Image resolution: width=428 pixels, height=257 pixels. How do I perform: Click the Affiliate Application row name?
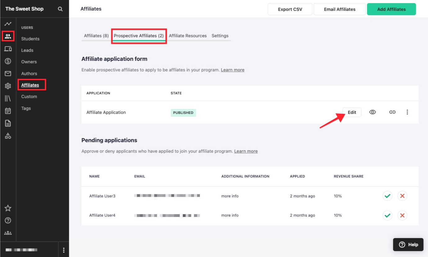(106, 112)
